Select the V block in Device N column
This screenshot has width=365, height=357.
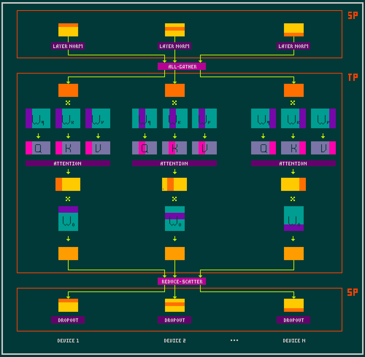click(323, 148)
